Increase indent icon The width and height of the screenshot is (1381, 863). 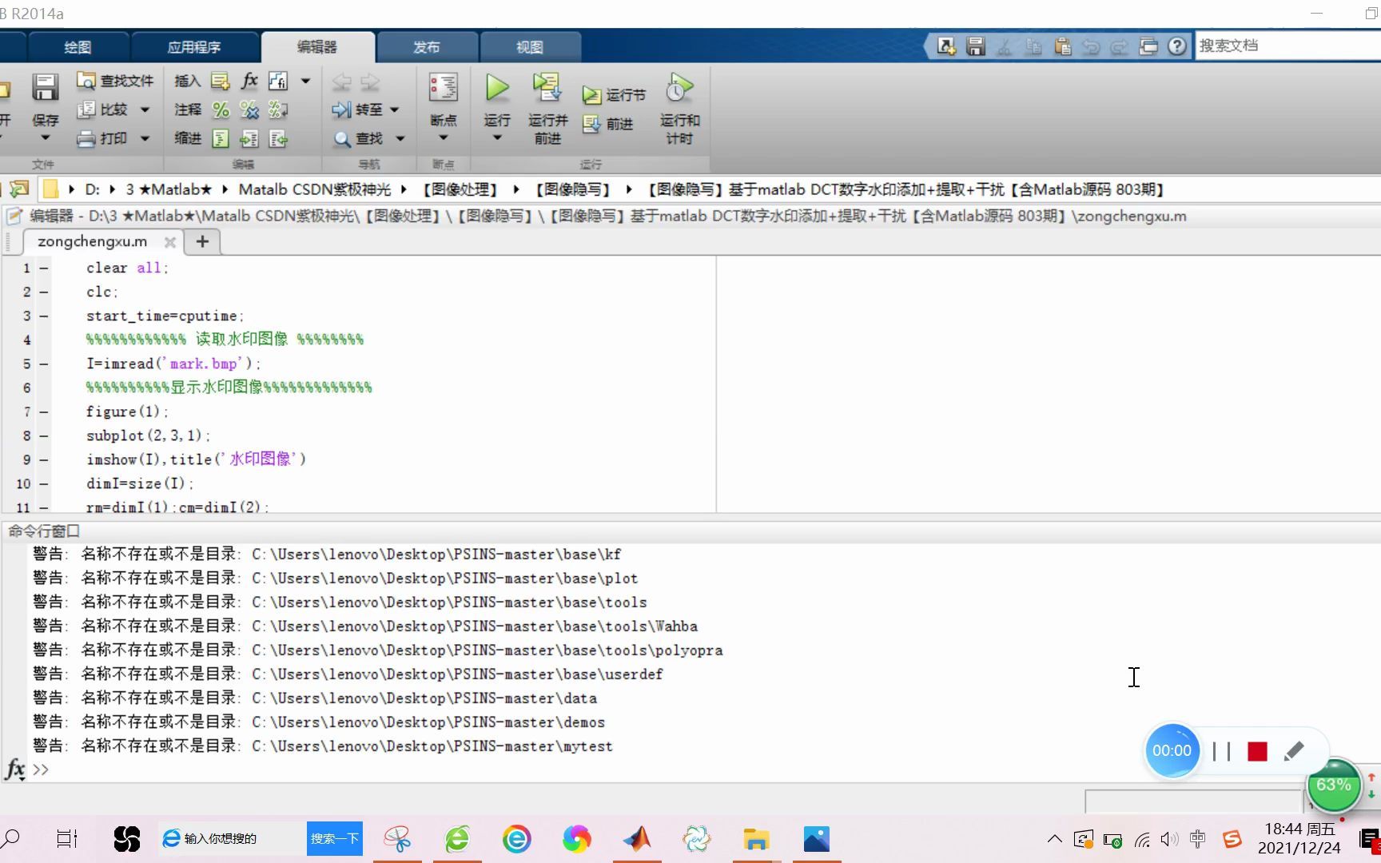[249, 139]
